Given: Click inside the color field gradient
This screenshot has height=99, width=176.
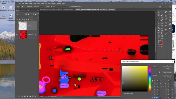Looking at the screenshot, I should coord(135,79).
